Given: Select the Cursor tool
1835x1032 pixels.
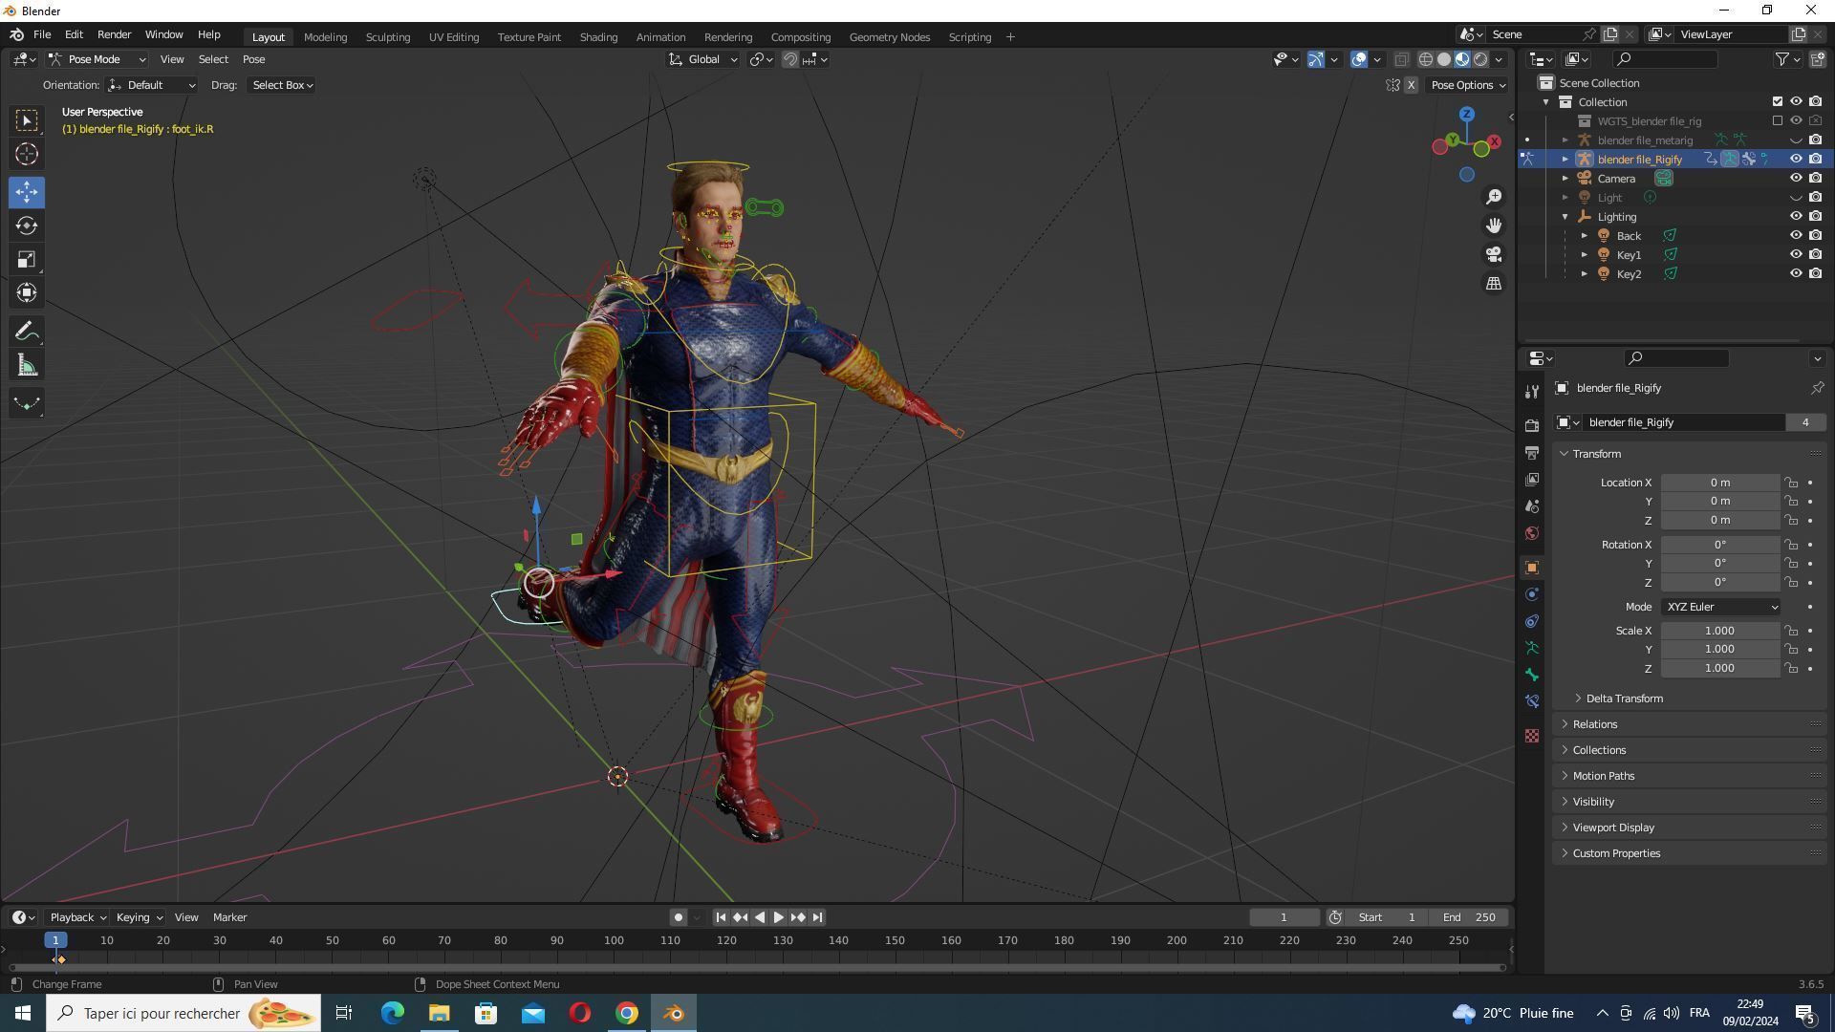Looking at the screenshot, I should (x=27, y=154).
